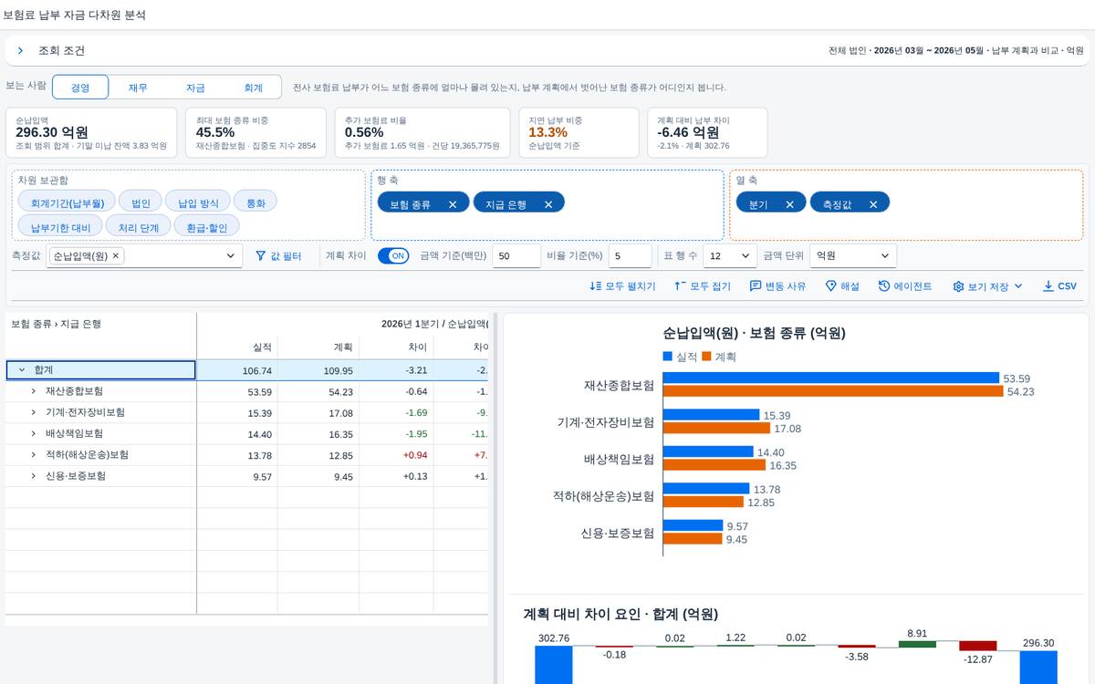Switch to the 회계 viewer tab
The image size is (1095, 684).
(x=253, y=88)
